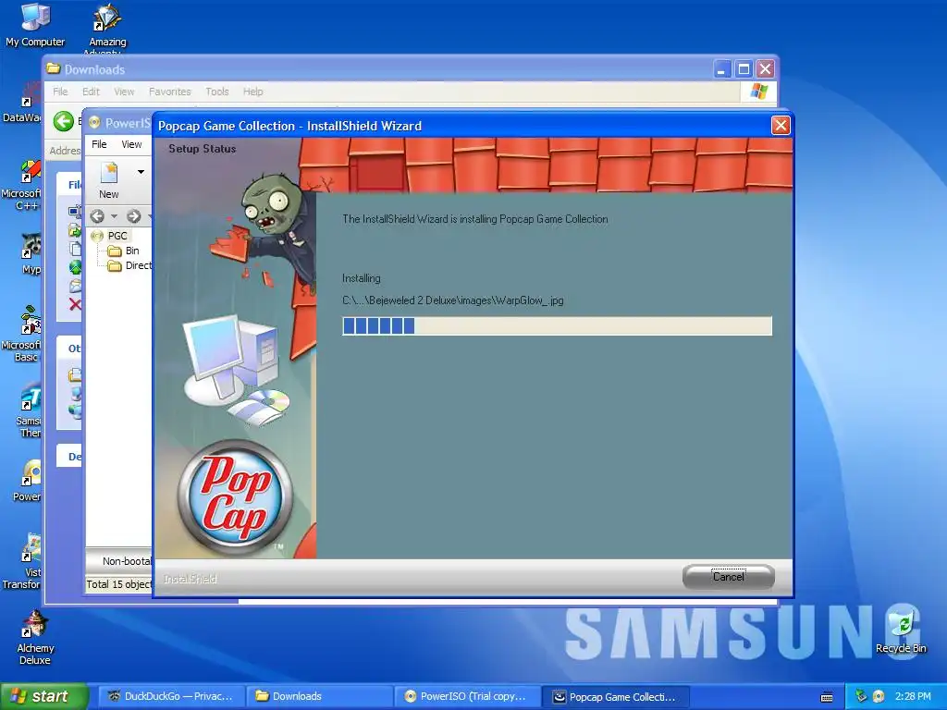
Task: Click the keyboard icon in taskbar
Action: 827,697
